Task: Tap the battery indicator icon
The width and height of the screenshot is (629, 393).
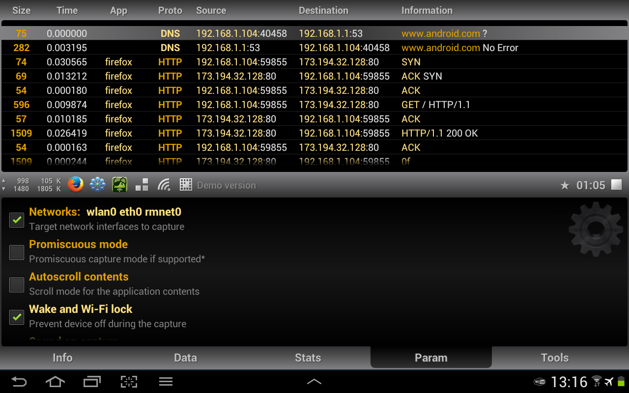Action: click(621, 382)
